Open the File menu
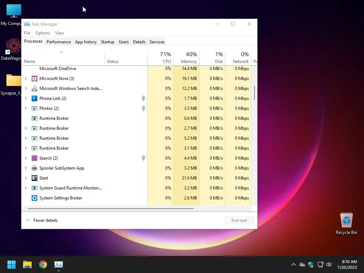This screenshot has height=273, width=364. pyautogui.click(x=27, y=33)
